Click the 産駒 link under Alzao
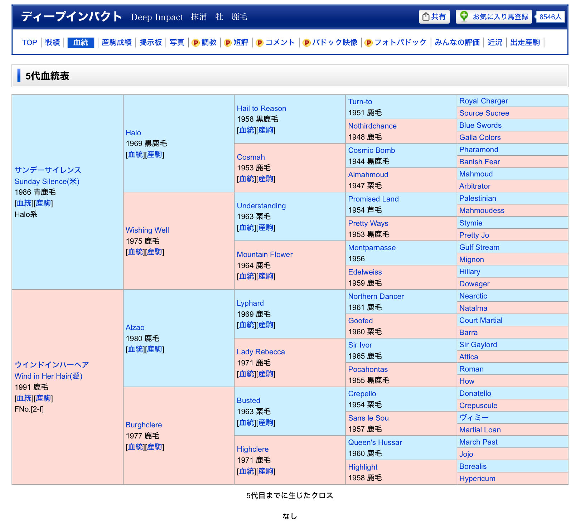Viewport: 580px width, 524px height. point(154,349)
